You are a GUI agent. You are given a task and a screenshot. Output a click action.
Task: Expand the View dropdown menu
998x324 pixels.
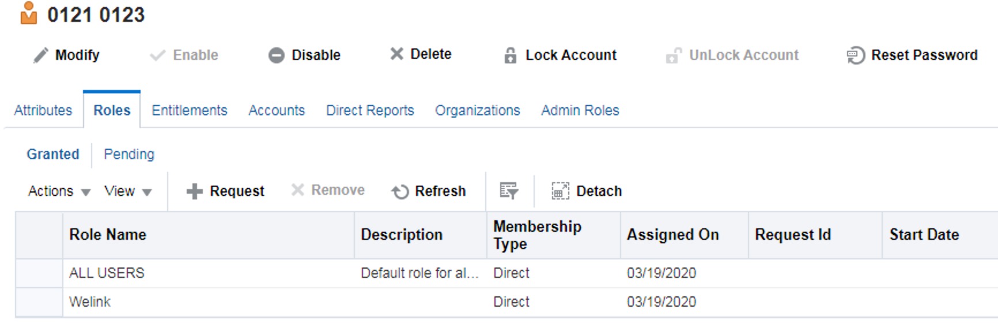tap(128, 191)
